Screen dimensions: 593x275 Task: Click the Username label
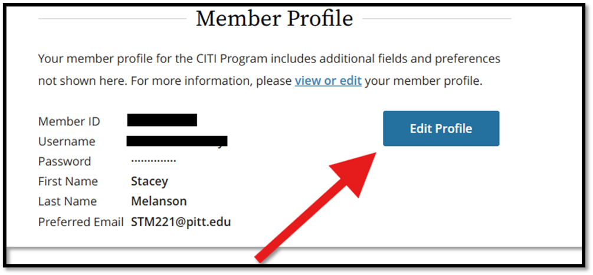67,141
